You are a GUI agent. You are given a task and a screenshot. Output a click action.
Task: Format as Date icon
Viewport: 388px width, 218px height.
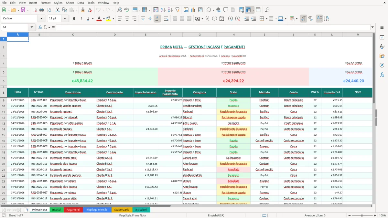[x=221, y=19]
